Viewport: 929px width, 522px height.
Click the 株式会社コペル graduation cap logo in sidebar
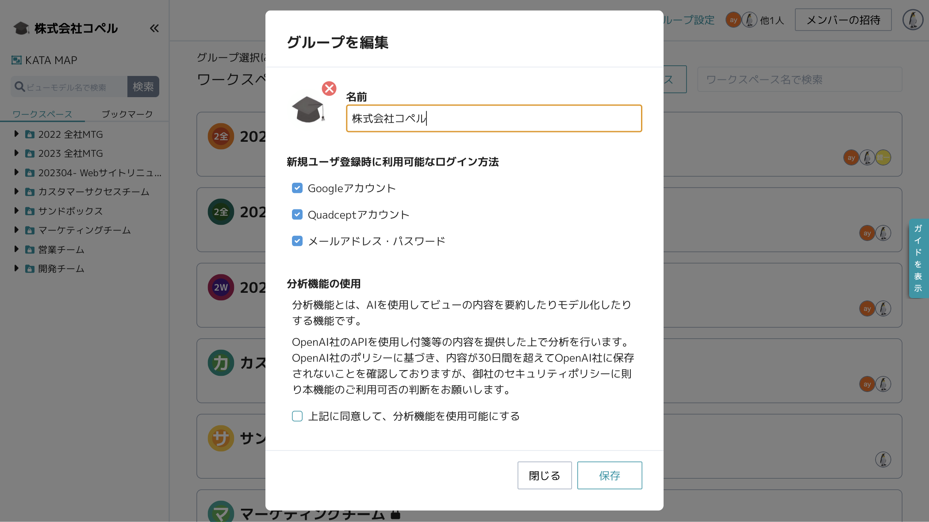click(21, 28)
